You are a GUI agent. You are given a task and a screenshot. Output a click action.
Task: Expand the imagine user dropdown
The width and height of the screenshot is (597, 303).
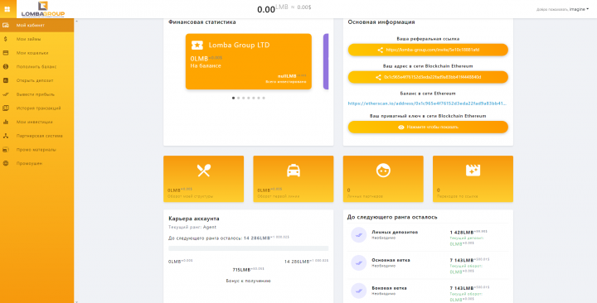coord(579,9)
